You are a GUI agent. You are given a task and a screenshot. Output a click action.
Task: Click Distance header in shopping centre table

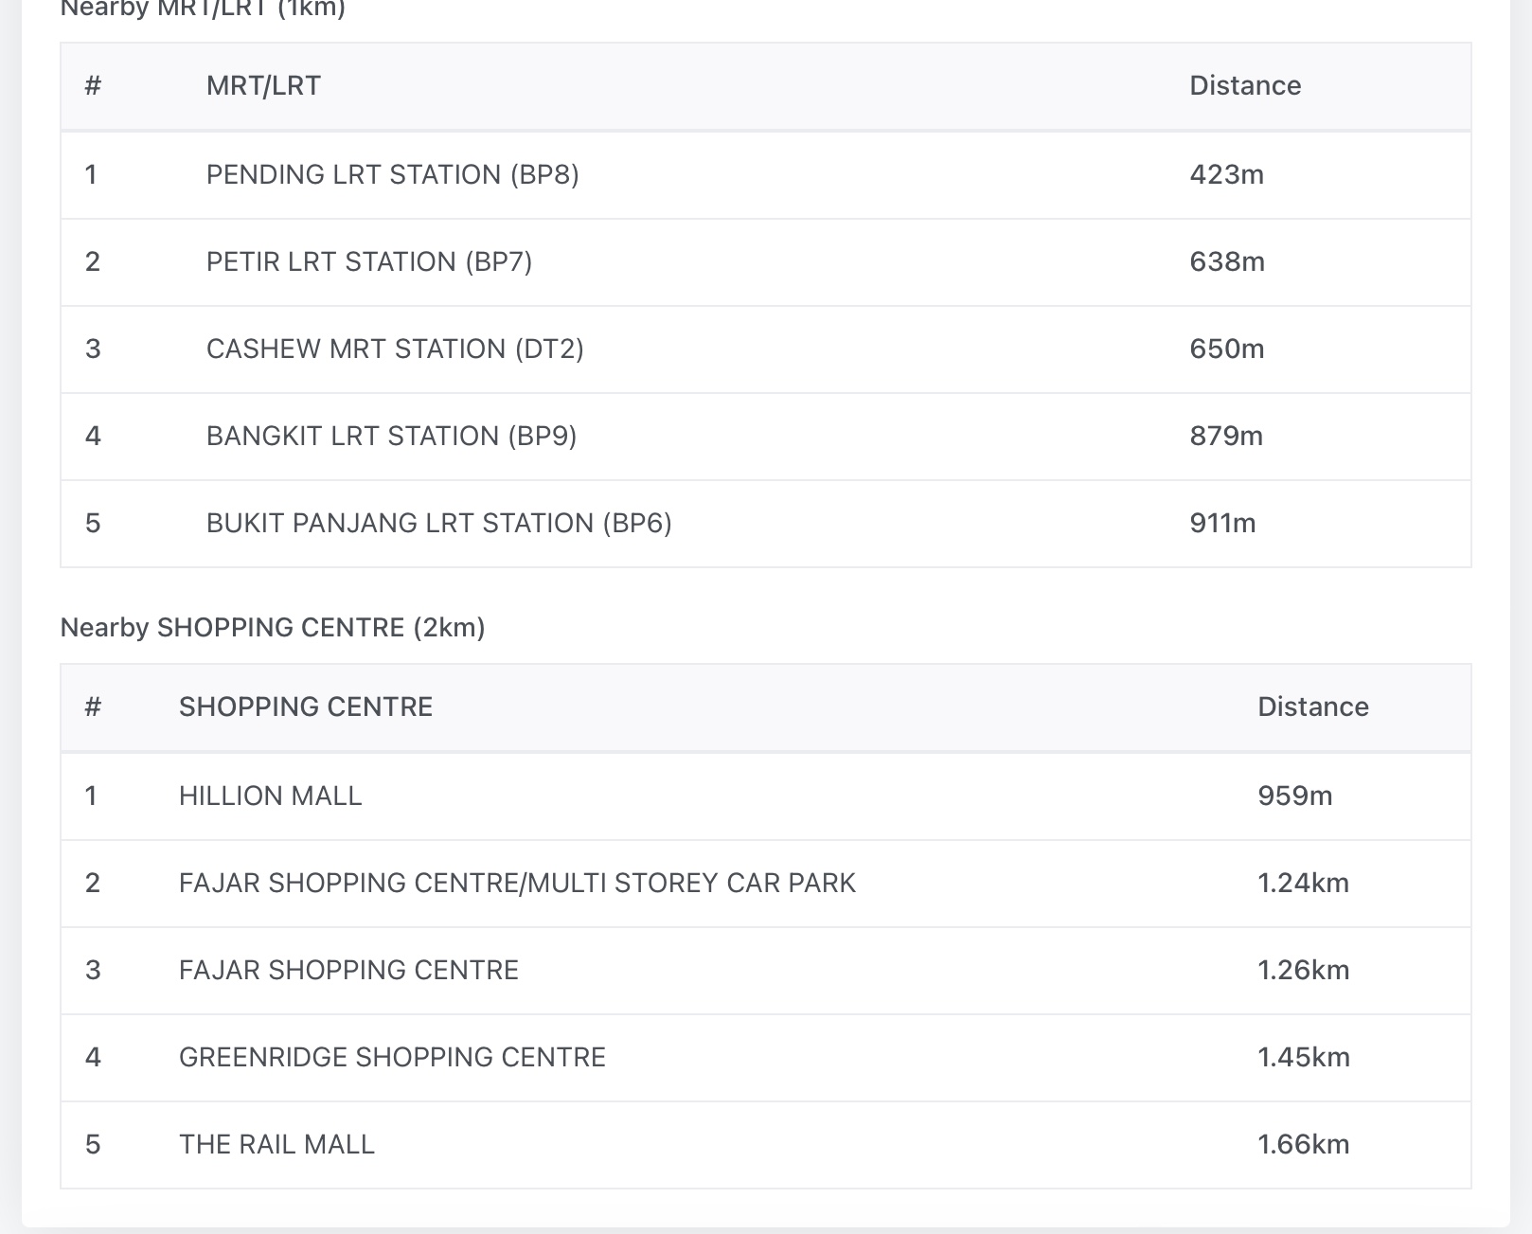1312,707
